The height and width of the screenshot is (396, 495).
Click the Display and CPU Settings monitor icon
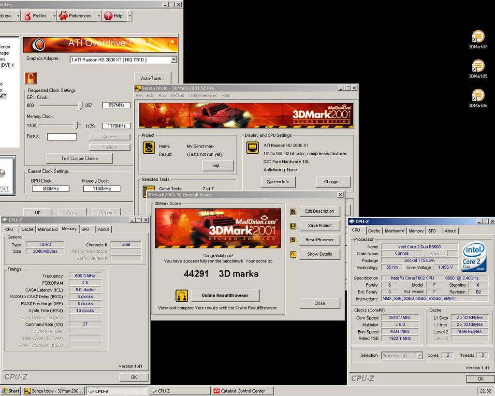(252, 148)
